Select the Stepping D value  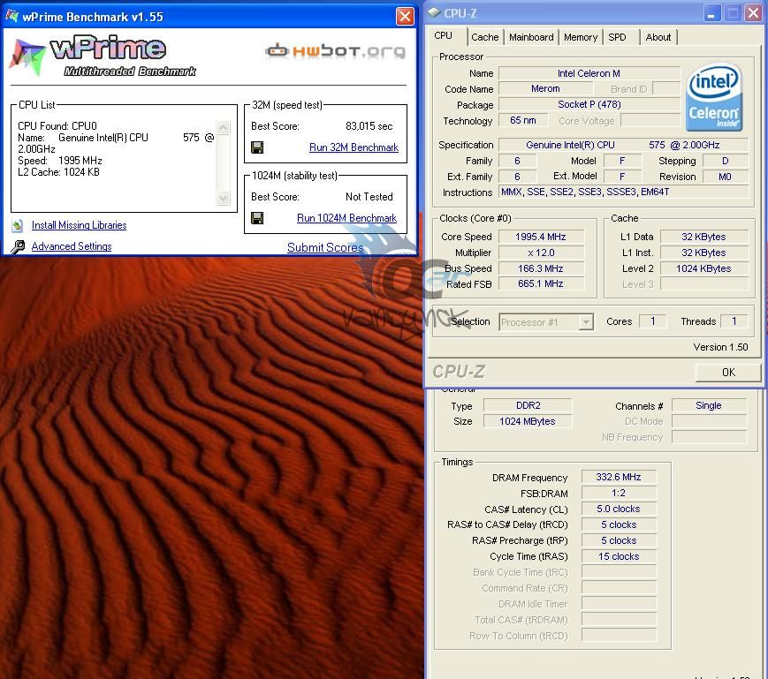726,161
